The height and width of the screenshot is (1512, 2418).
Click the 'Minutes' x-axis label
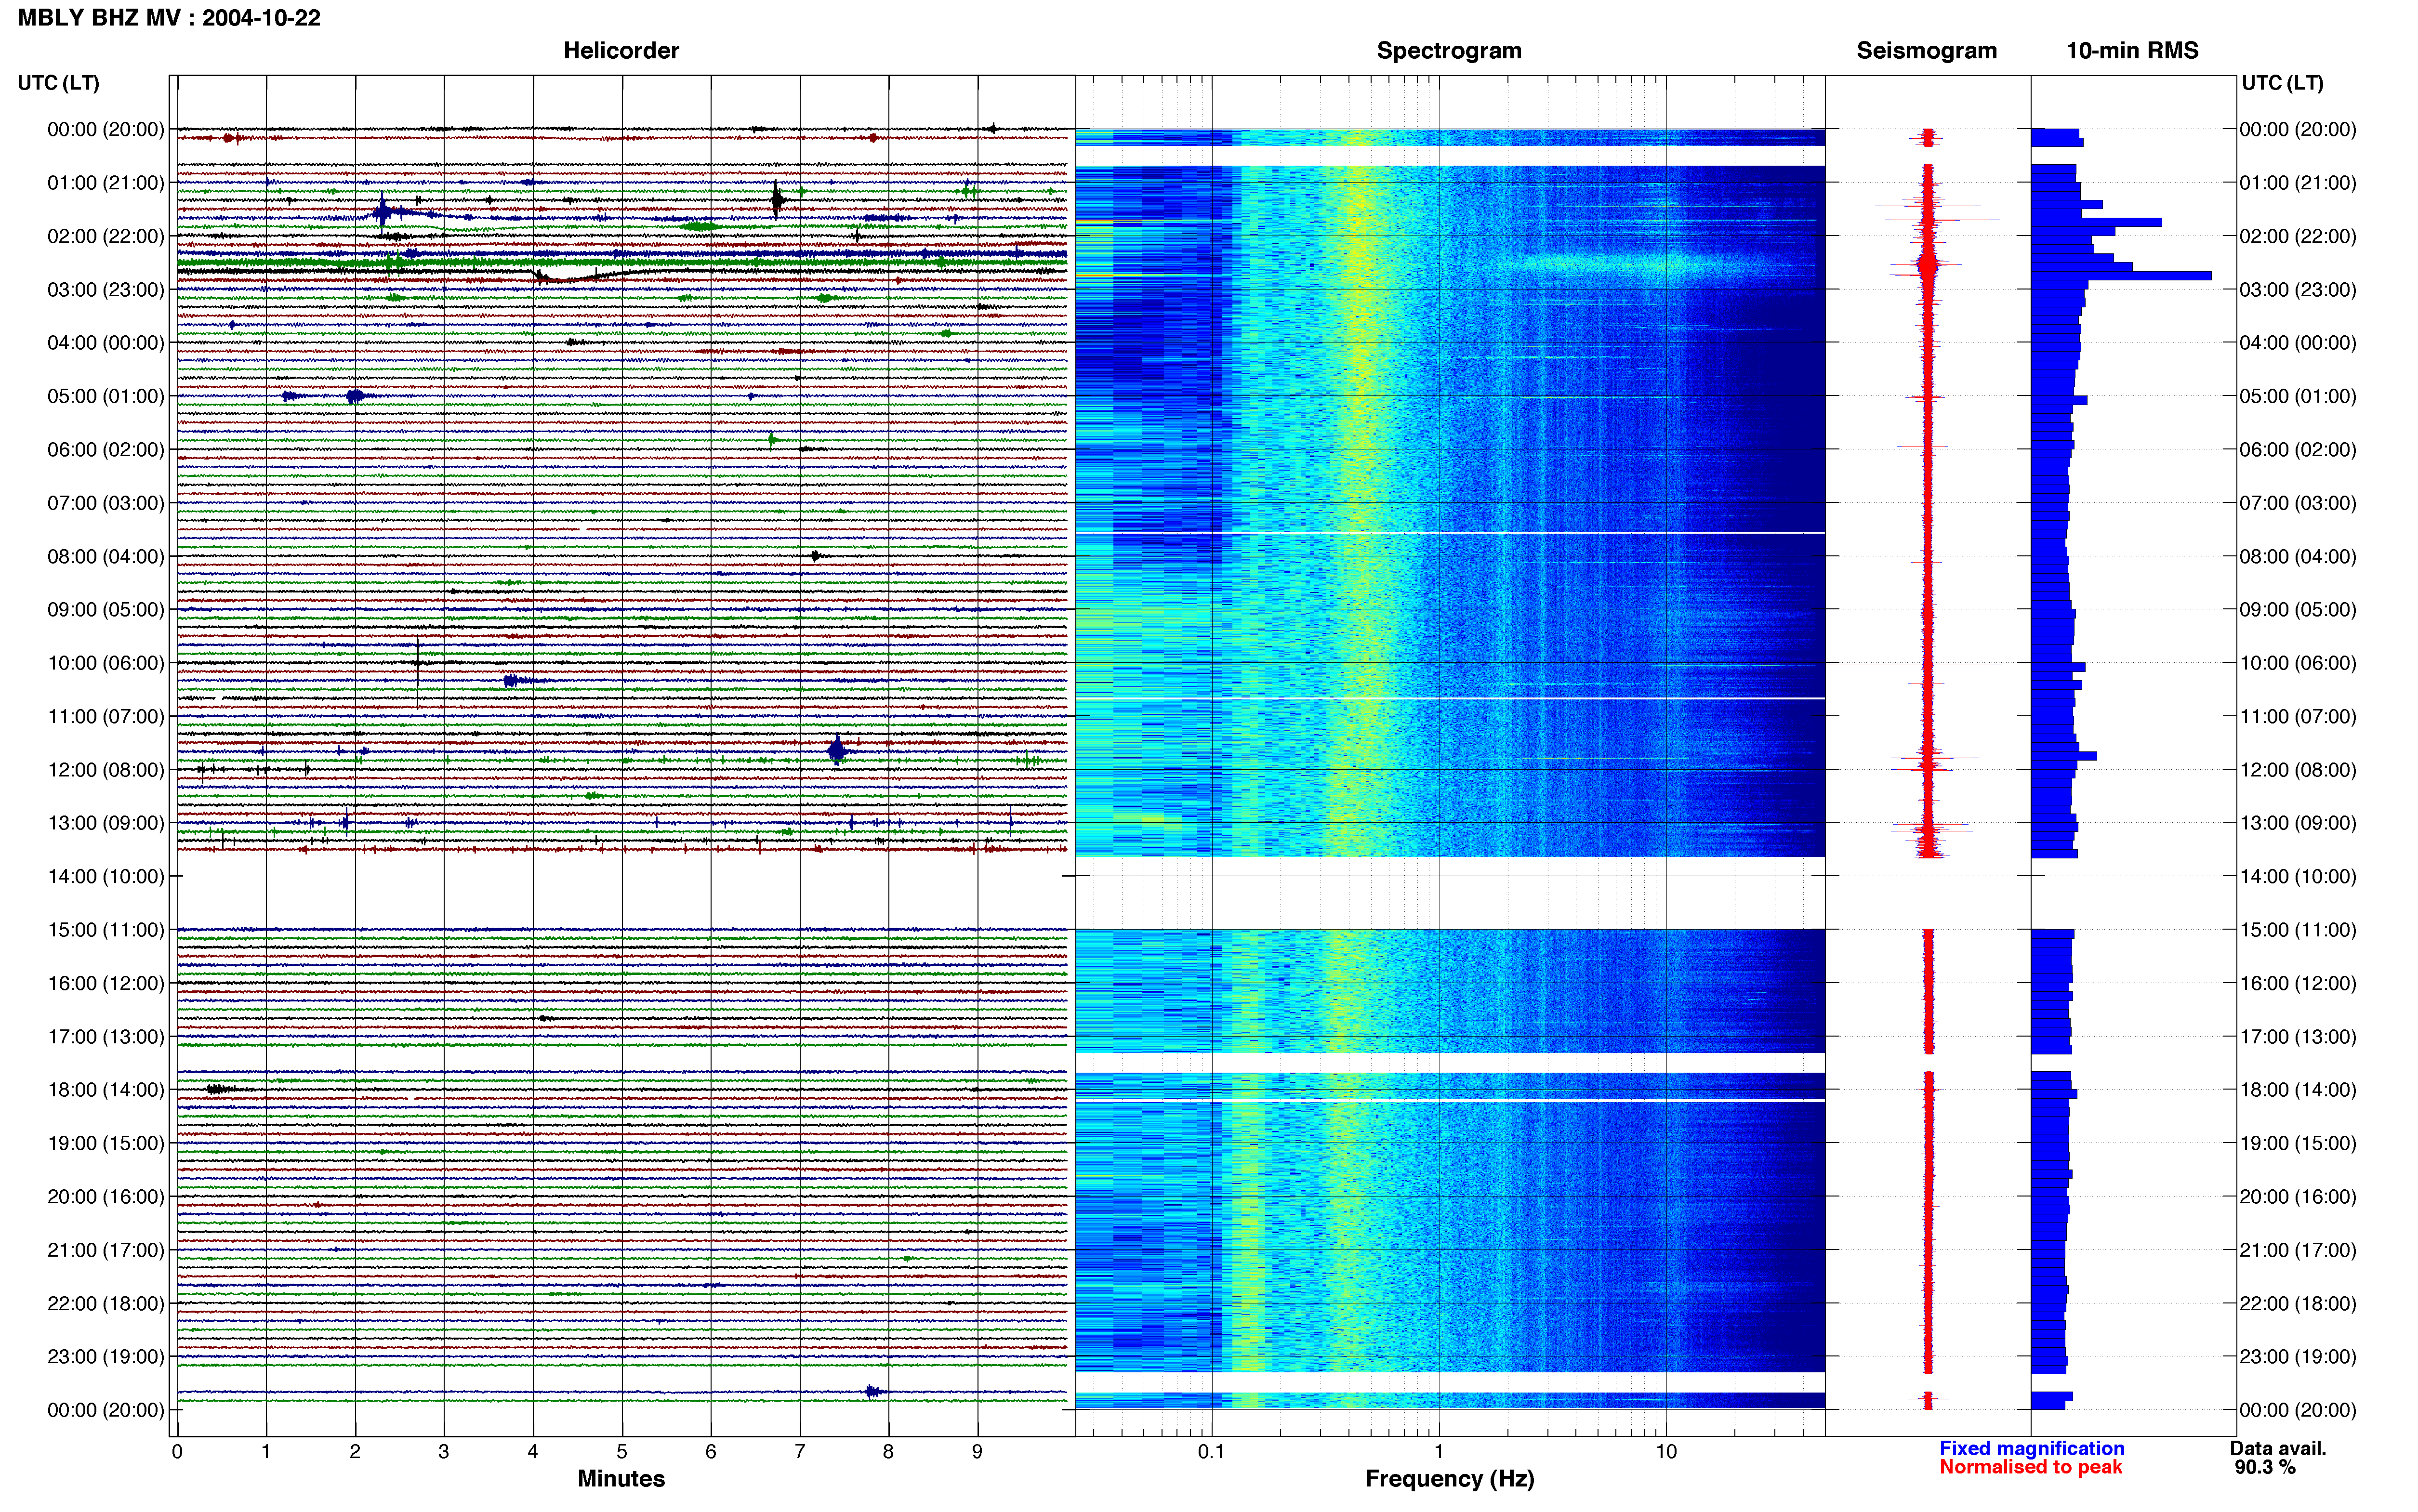click(x=621, y=1479)
